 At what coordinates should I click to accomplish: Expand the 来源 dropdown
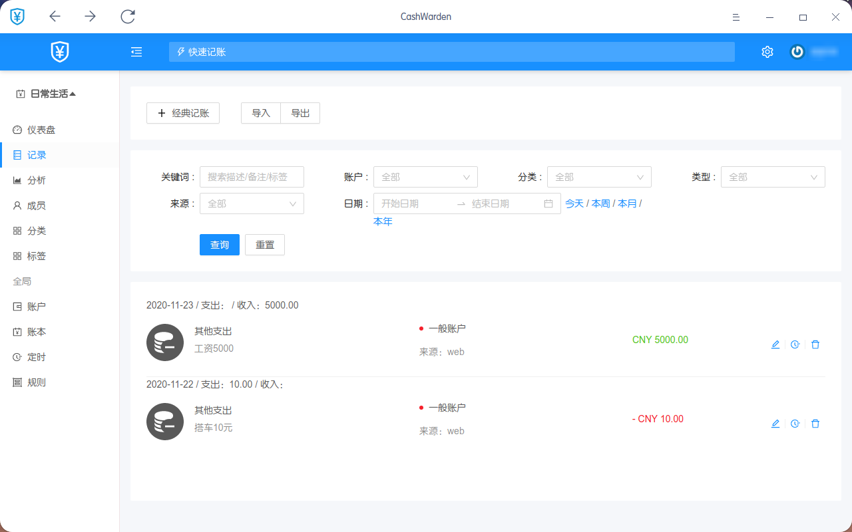[252, 203]
